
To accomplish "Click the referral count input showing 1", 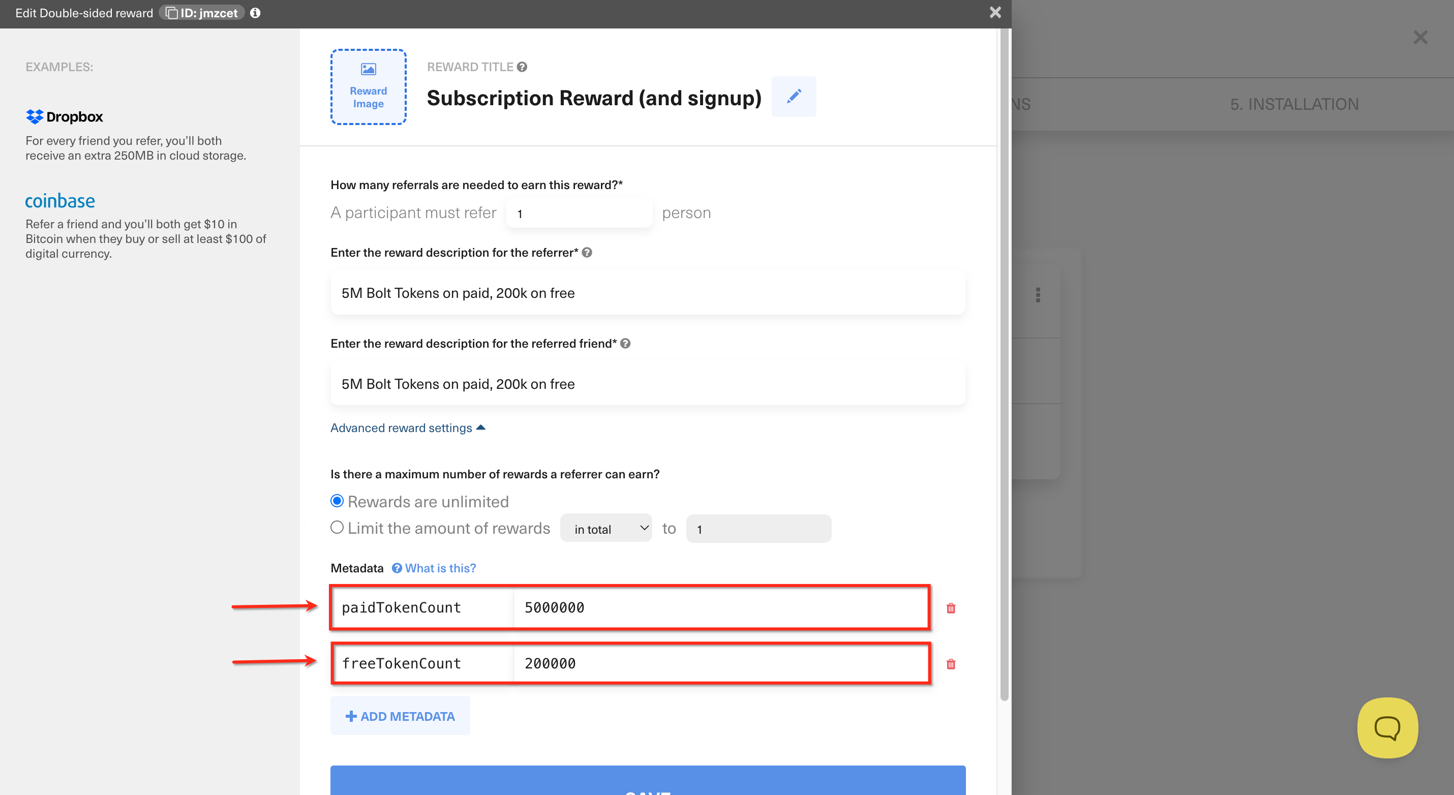I will 579,212.
